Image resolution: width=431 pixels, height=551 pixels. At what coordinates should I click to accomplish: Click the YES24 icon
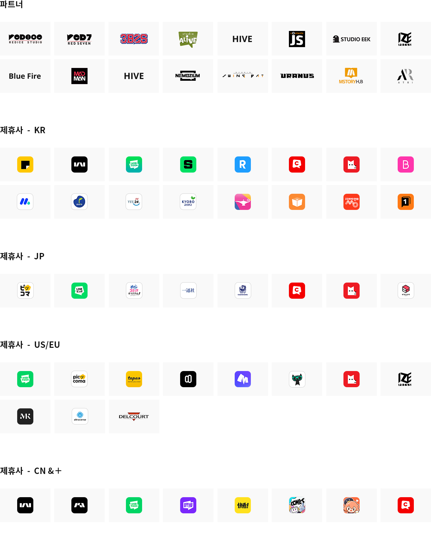(x=134, y=202)
